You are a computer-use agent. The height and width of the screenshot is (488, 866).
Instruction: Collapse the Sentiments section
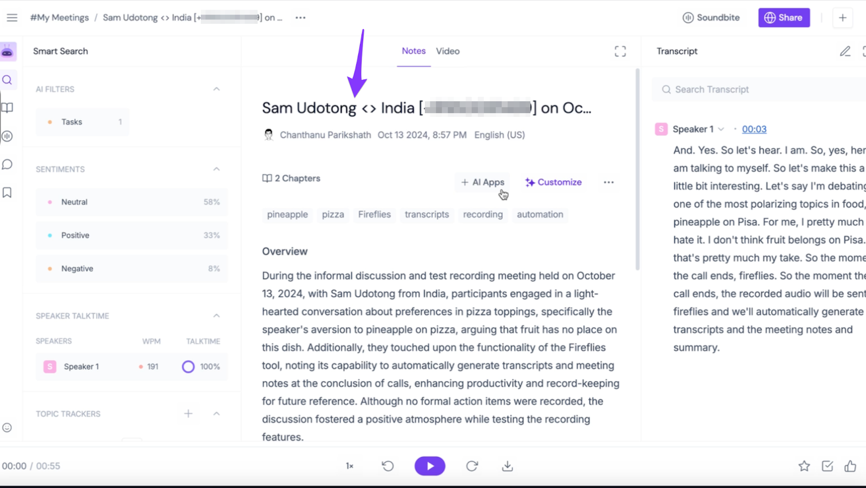click(216, 169)
